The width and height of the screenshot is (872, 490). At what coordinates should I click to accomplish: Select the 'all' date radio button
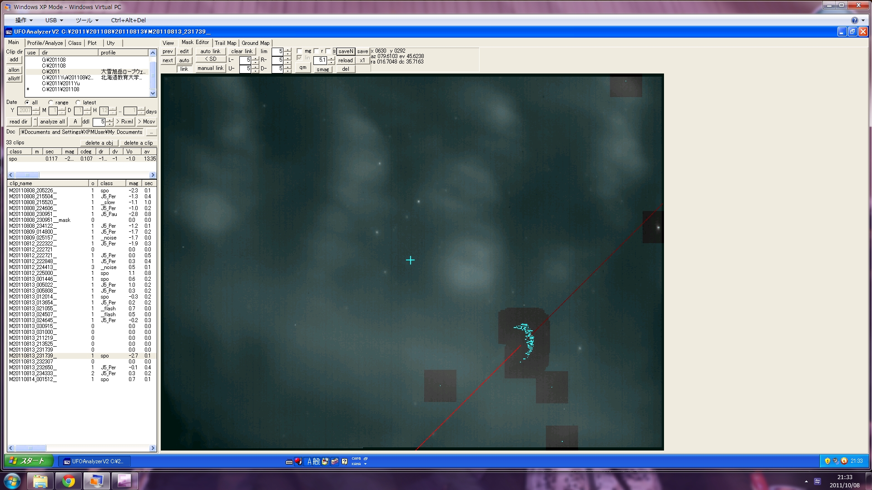(x=27, y=103)
